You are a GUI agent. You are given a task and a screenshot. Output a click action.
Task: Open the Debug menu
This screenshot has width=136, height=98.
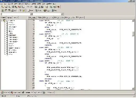pyautogui.click(x=34, y=4)
